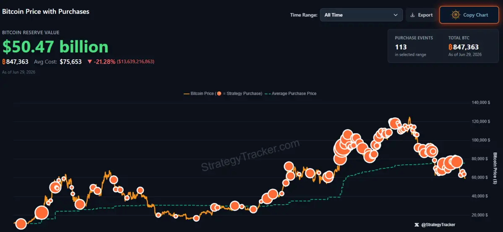
Task: Click the ($13,639,216,863) loss amount
Action: [136, 62]
